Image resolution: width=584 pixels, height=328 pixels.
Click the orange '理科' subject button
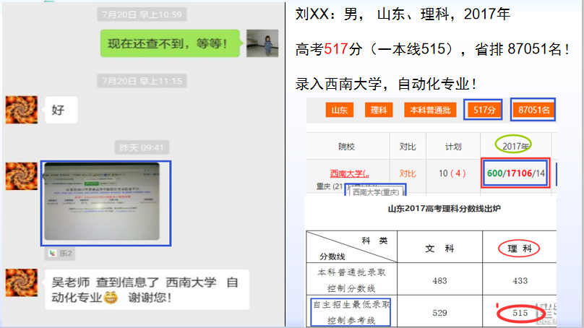pos(379,110)
